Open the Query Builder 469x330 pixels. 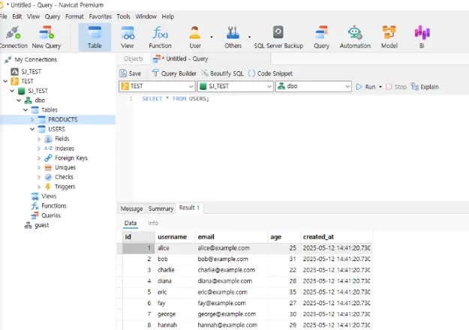(174, 73)
